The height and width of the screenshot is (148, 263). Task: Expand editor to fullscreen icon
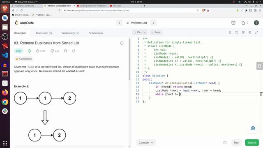256,32
